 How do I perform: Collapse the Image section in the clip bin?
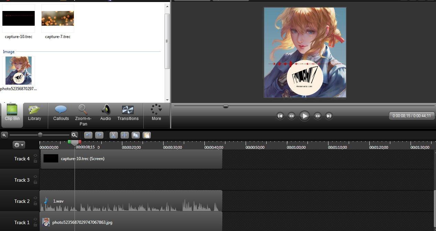[8, 51]
